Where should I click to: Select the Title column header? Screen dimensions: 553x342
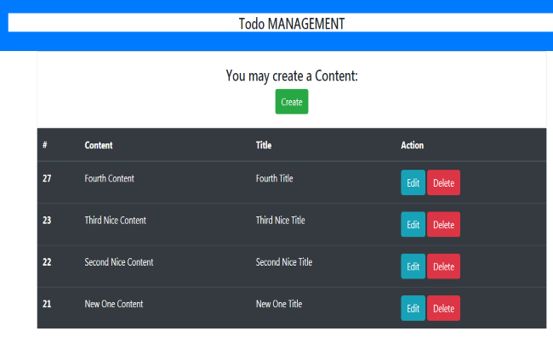point(264,145)
